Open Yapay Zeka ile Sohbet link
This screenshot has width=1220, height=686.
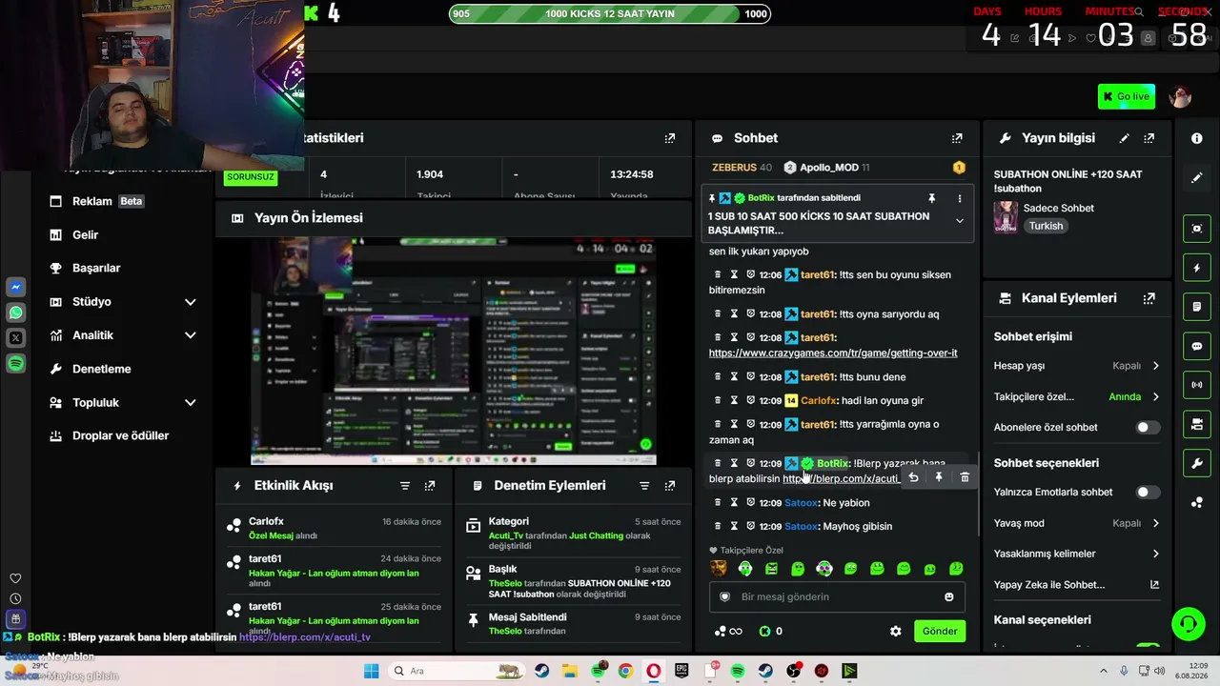coord(1077,585)
